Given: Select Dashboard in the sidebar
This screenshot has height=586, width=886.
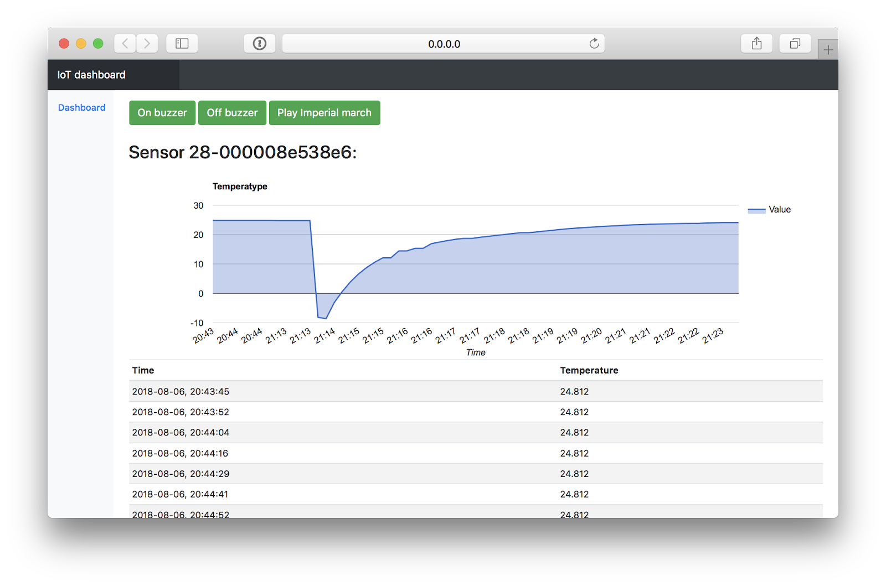Looking at the screenshot, I should 81,107.
